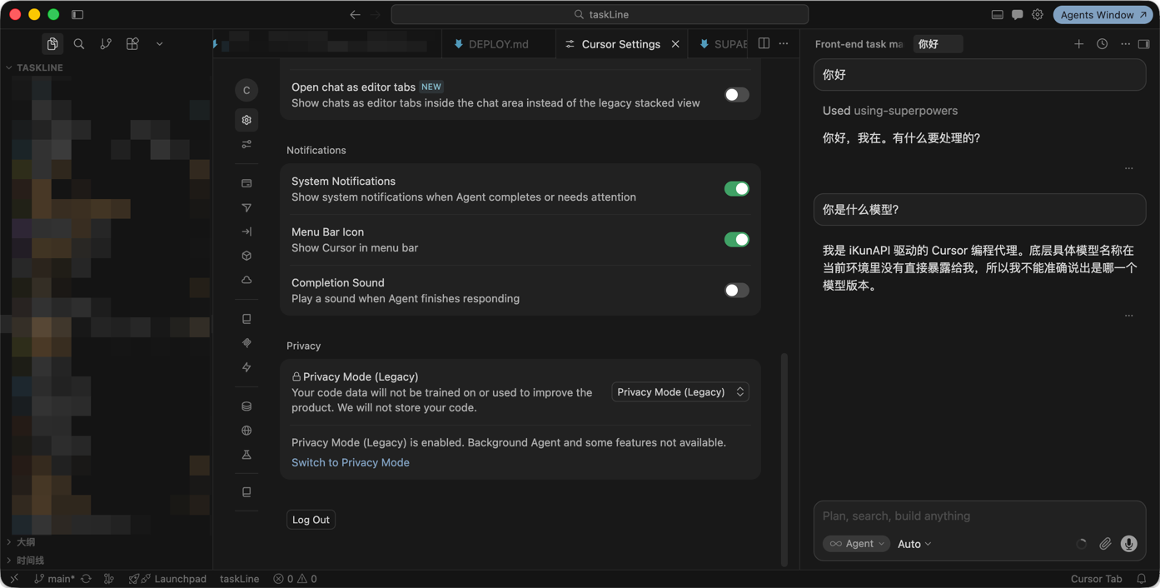Open the flask Beta section in settings nav
Screen dimensions: 1160x588
tap(246, 455)
